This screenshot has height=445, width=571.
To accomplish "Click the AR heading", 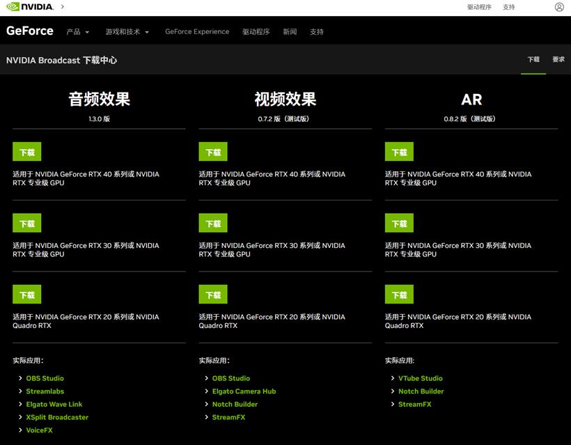I will (x=471, y=100).
